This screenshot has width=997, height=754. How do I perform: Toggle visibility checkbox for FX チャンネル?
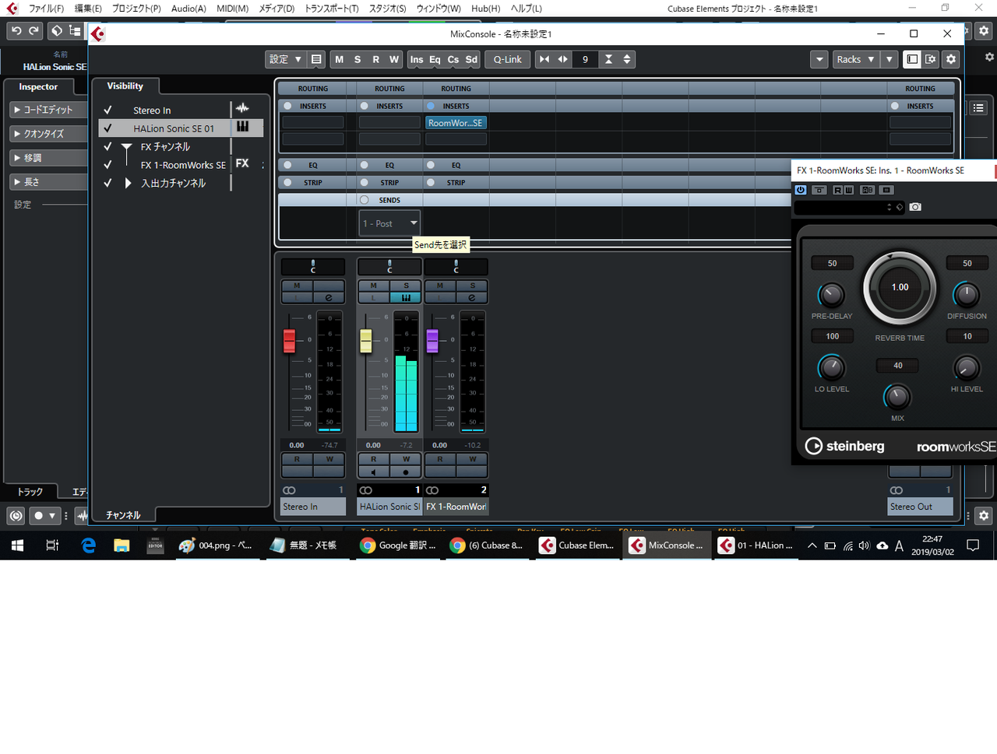107,146
